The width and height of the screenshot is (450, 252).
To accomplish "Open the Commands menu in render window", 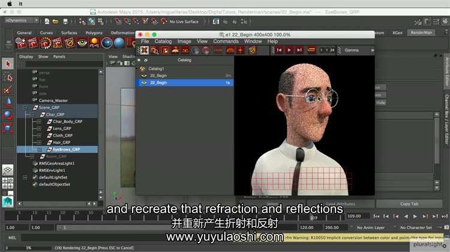I will pos(226,41).
